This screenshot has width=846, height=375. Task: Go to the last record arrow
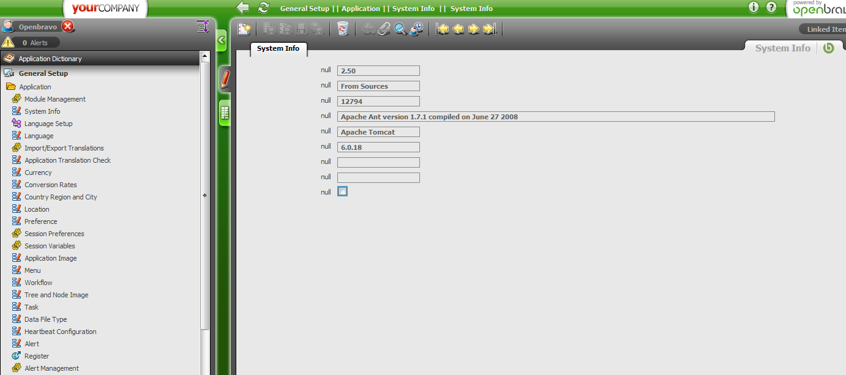(490, 29)
